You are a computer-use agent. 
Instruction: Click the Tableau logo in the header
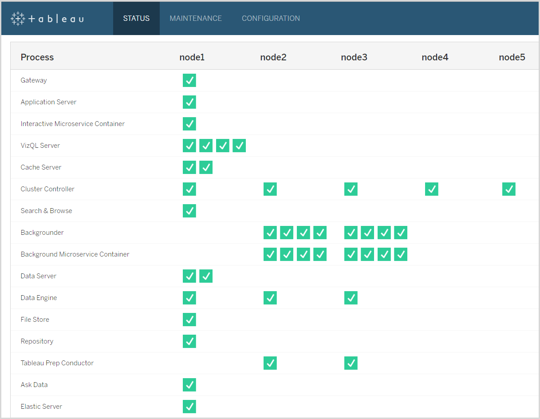tap(47, 18)
